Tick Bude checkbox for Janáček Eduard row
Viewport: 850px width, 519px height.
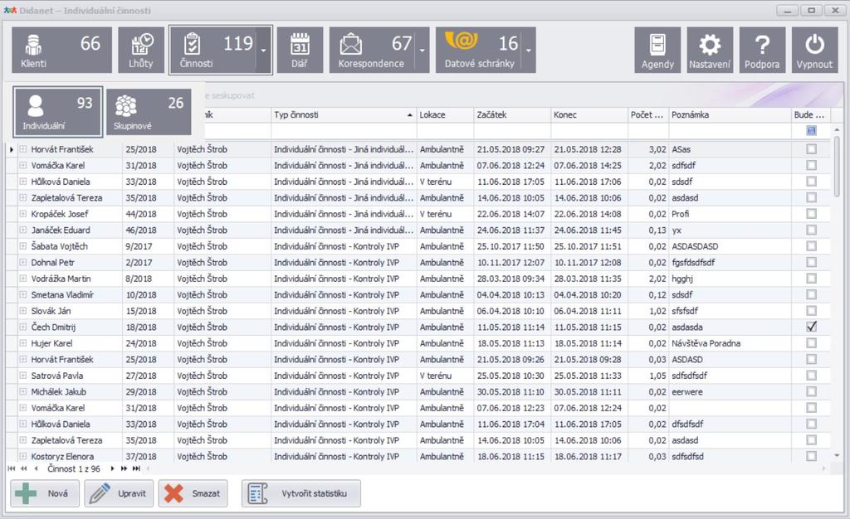point(811,230)
